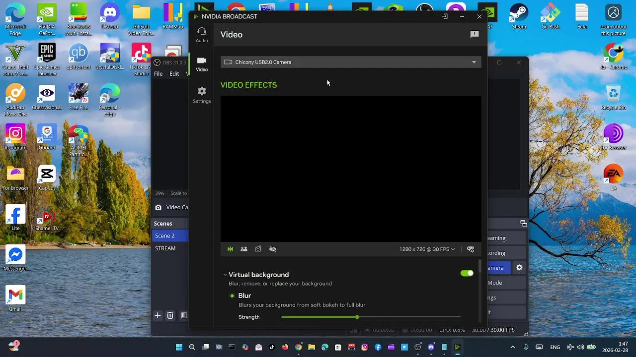Open the Gmail desktop shortcut
Image resolution: width=636 pixels, height=357 pixels.
(15, 298)
